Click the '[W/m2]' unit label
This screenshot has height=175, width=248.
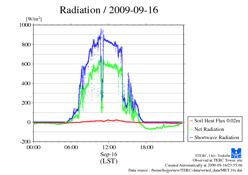click(x=34, y=19)
